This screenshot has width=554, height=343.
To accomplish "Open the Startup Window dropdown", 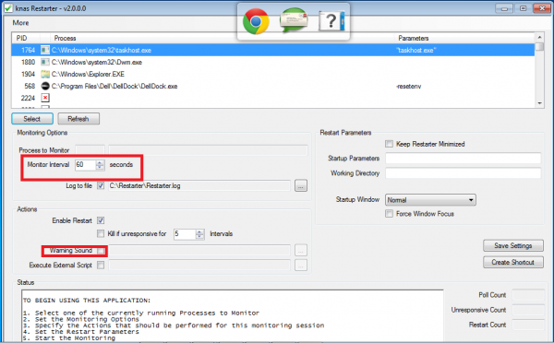I will [x=430, y=200].
